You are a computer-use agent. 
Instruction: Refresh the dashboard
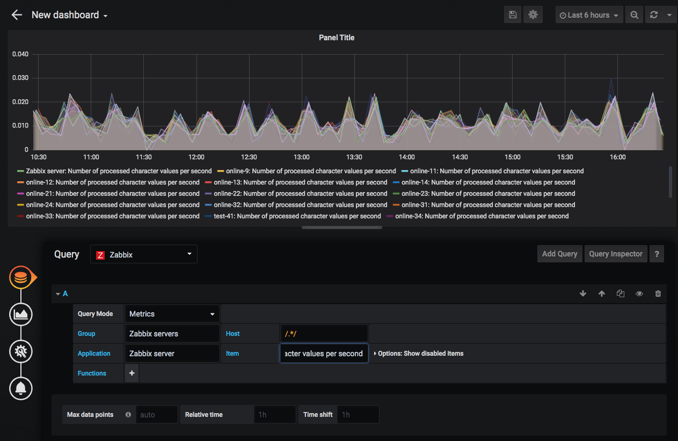coord(653,15)
